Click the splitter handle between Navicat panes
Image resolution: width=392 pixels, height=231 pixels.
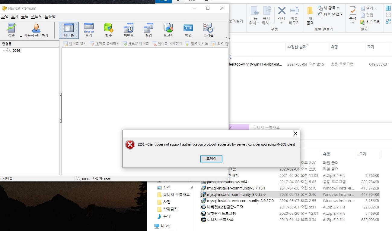pyautogui.click(x=60, y=108)
